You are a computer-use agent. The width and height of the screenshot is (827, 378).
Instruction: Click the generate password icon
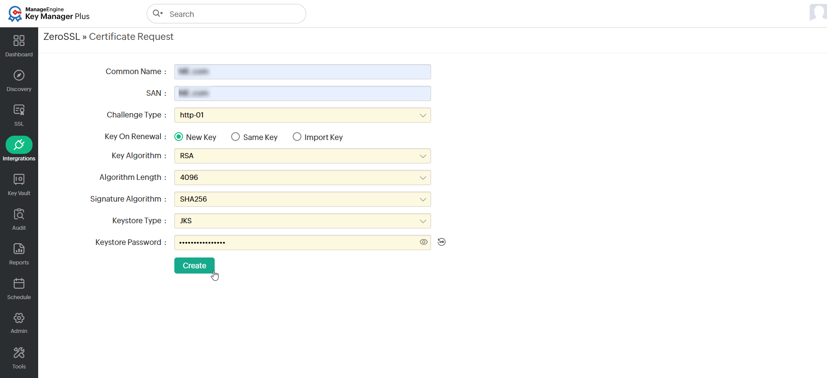(441, 242)
